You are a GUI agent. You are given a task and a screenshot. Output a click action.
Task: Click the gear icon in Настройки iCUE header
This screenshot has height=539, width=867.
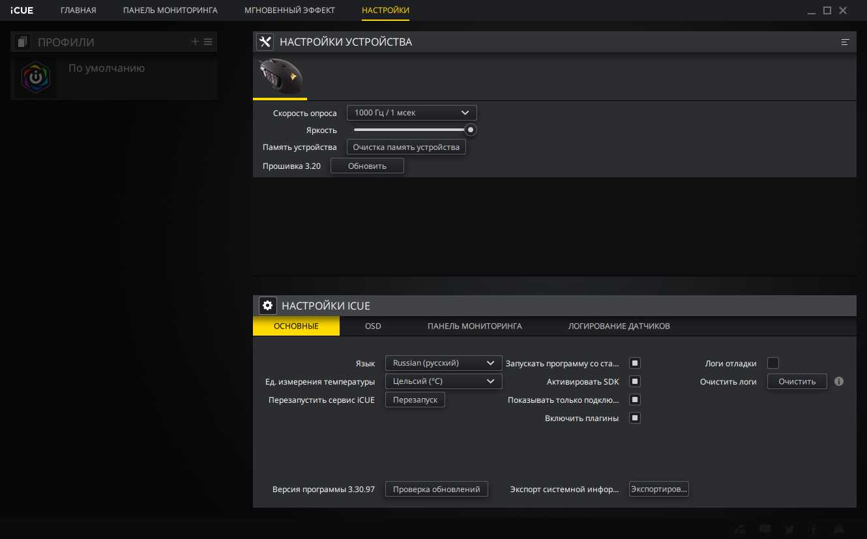tap(267, 305)
